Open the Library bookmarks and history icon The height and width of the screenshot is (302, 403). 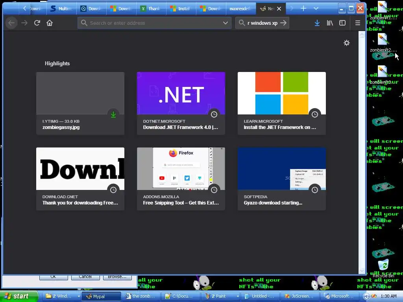[330, 23]
